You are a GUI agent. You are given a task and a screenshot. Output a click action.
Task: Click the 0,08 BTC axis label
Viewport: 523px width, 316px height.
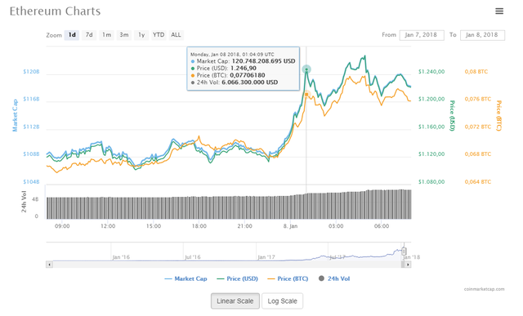pos(476,72)
